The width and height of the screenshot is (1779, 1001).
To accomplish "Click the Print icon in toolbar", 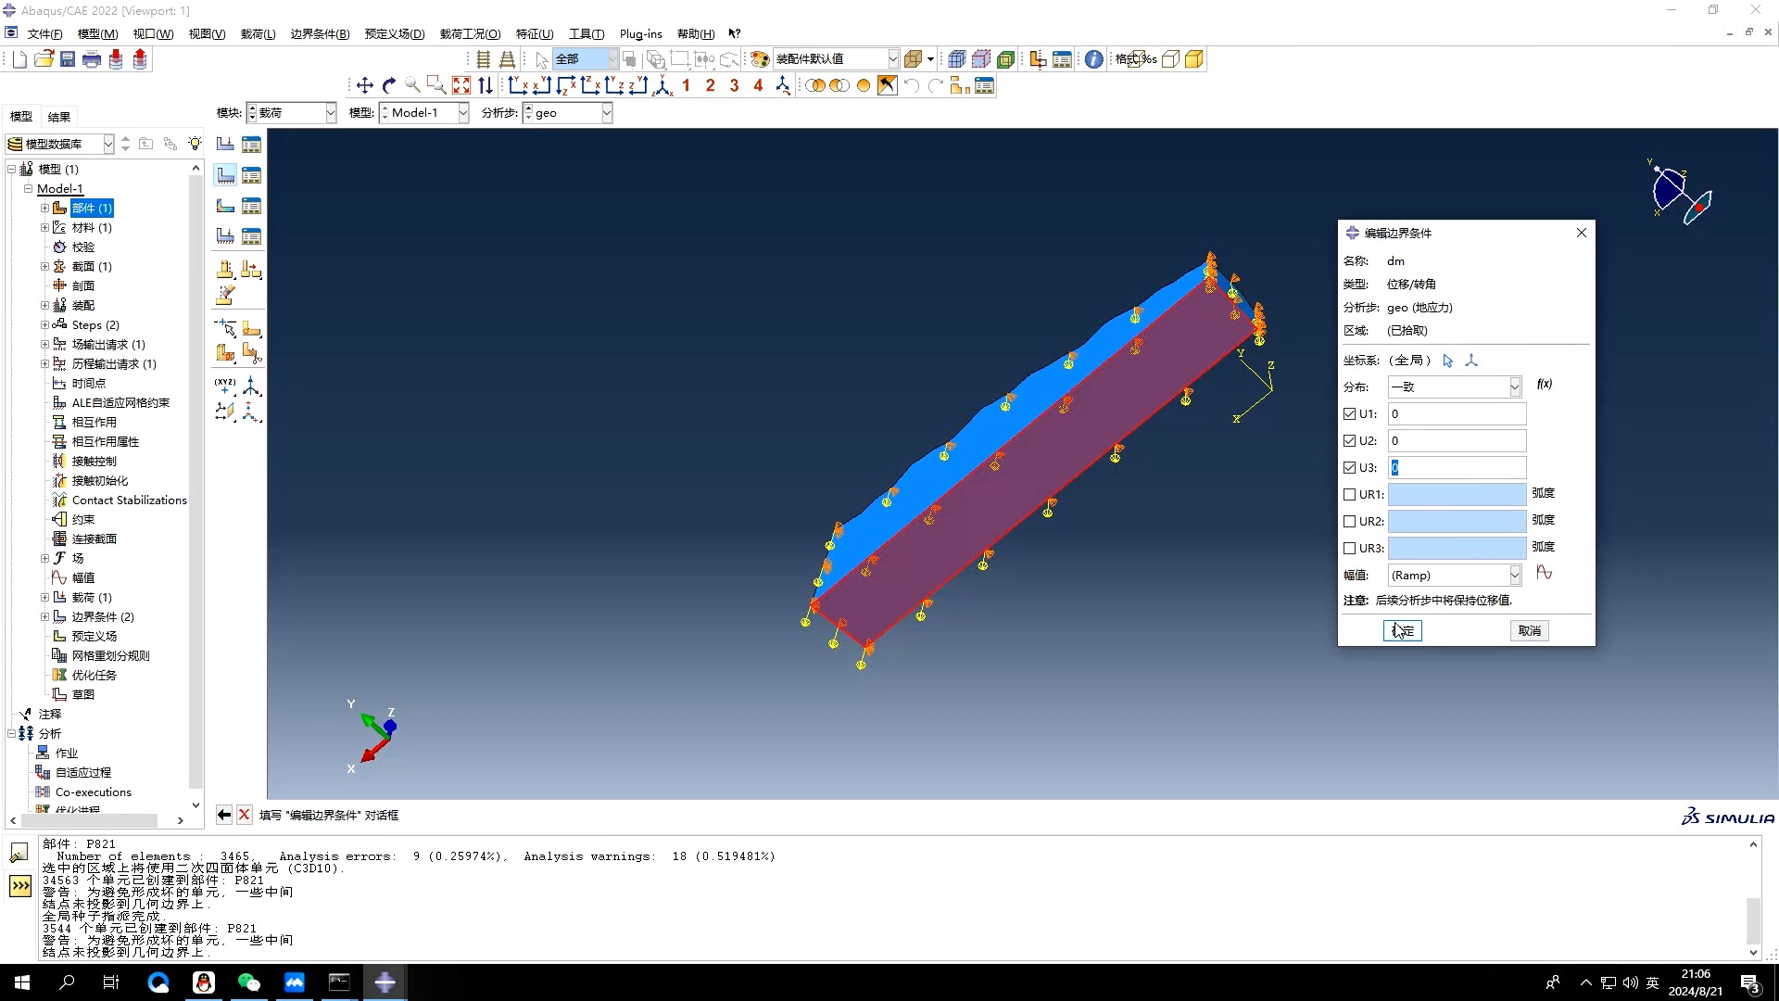I will pyautogui.click(x=92, y=59).
